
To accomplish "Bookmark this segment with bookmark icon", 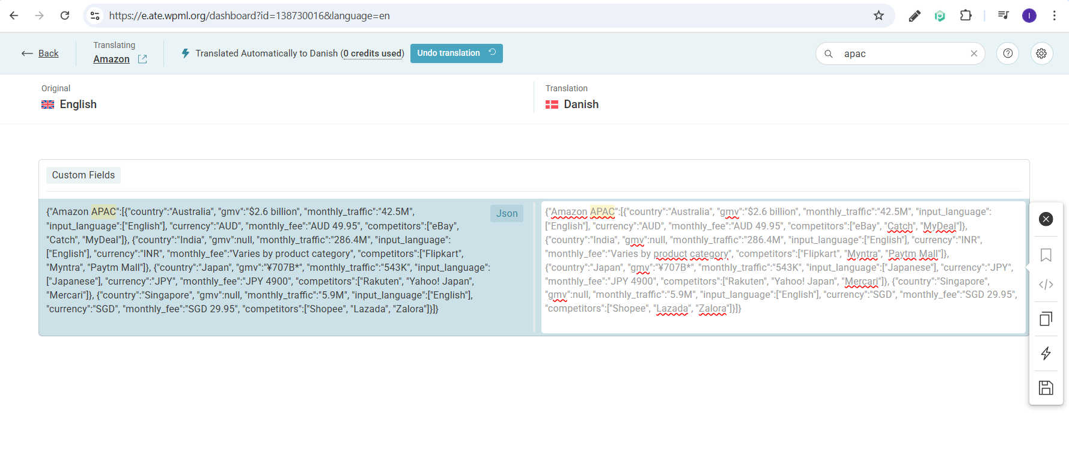I will tap(1046, 255).
